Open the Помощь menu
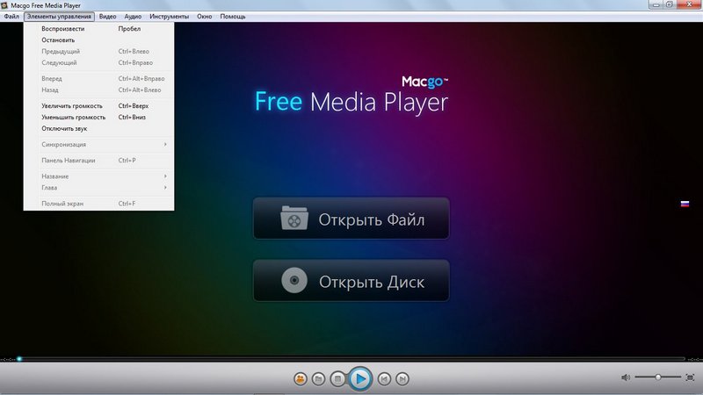 tap(233, 17)
